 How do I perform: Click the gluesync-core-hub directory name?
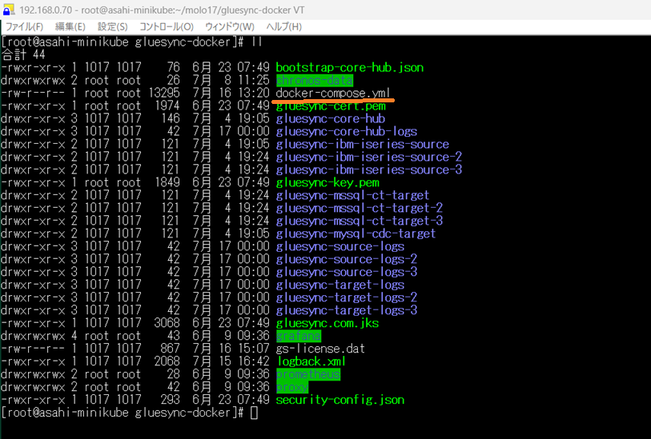coord(331,119)
